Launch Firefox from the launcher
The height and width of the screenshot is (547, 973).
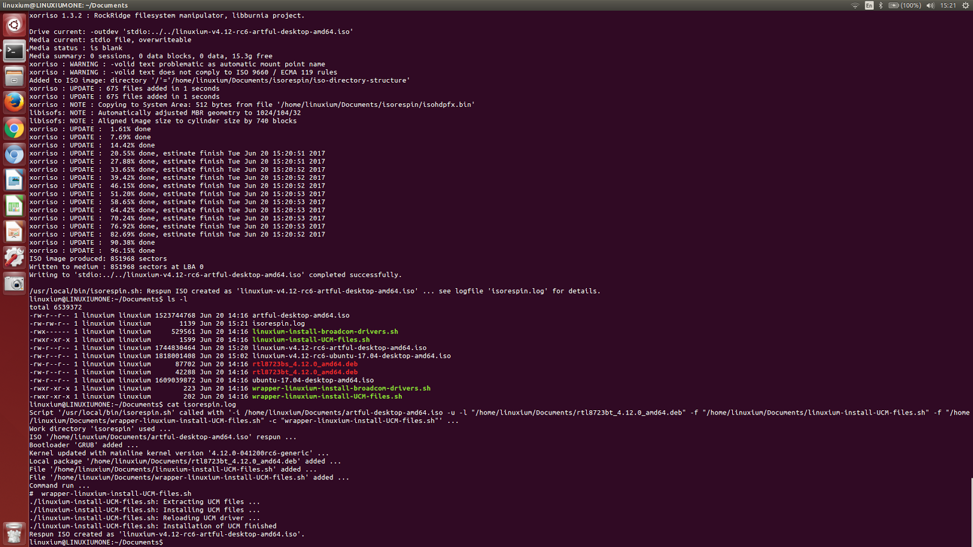coord(14,102)
